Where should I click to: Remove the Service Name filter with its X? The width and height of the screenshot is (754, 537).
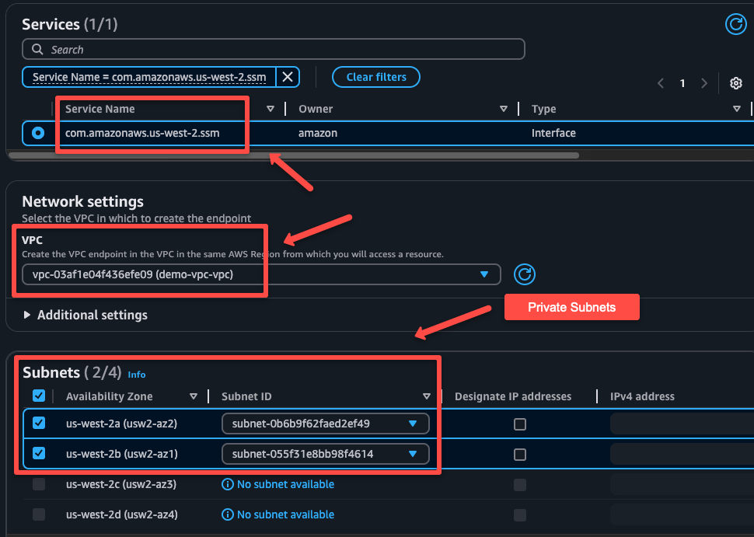(x=287, y=76)
